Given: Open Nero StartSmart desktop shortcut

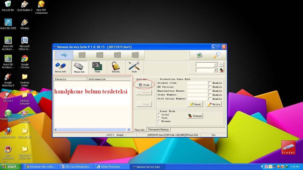Looking at the screenshot, I should click(8, 153).
